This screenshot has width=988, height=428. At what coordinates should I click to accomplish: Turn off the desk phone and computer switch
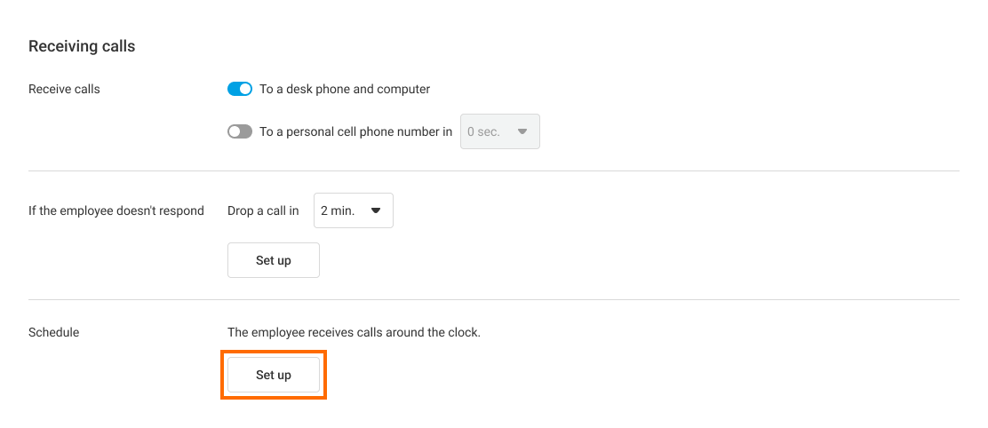click(240, 89)
